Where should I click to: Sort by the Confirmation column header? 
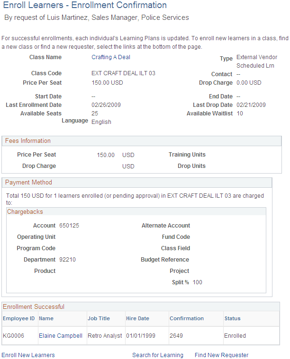(187, 318)
